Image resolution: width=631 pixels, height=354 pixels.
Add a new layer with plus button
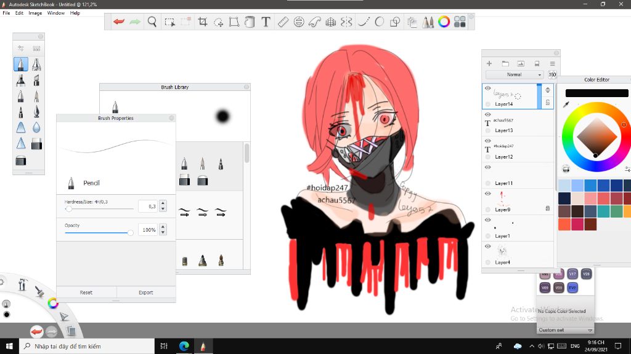[489, 63]
